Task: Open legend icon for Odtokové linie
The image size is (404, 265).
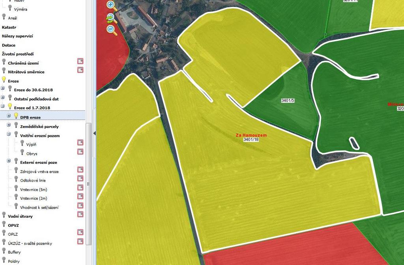Action: point(80,178)
